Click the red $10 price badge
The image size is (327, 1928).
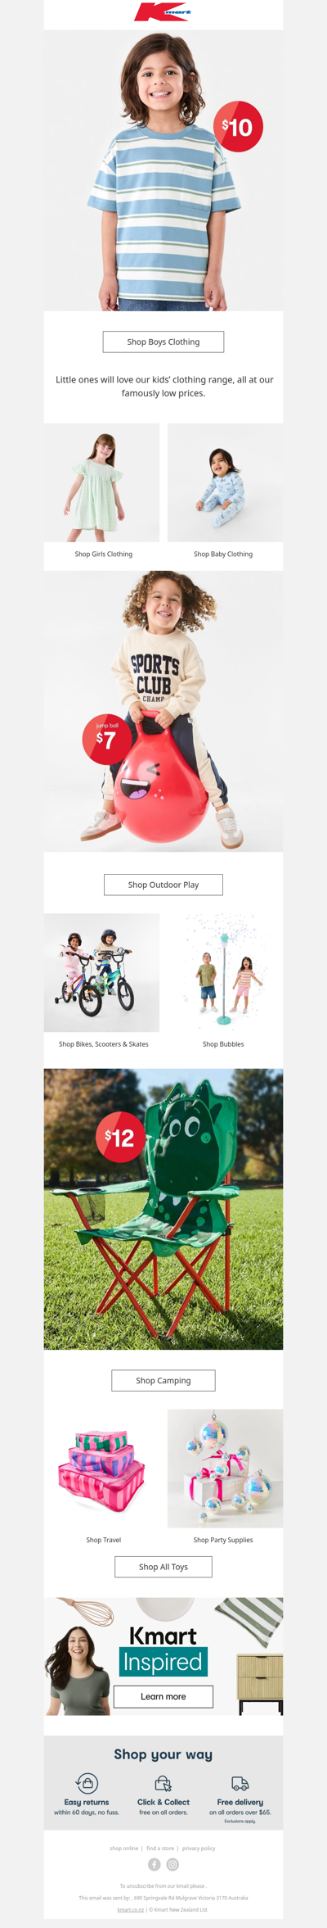(238, 127)
